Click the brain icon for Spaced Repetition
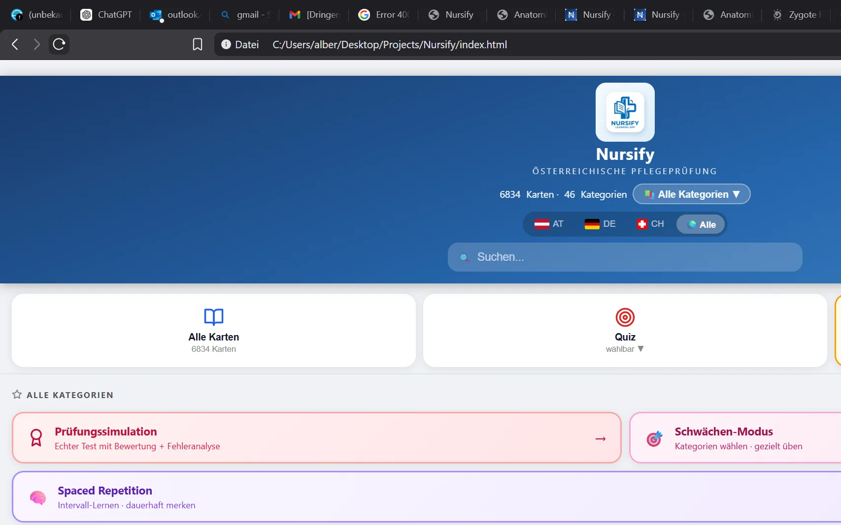 (38, 497)
